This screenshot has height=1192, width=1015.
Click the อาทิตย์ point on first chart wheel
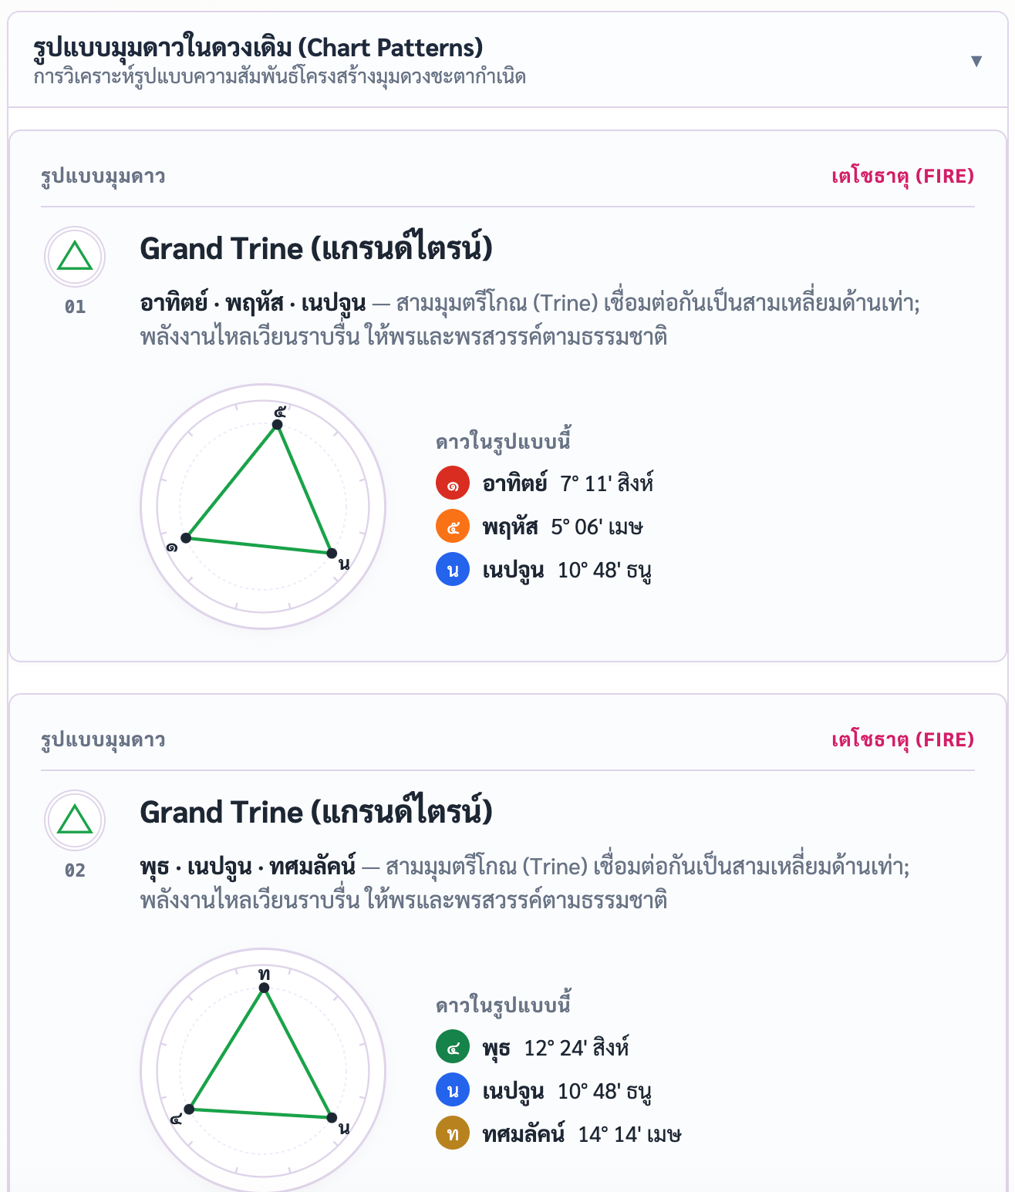(186, 537)
